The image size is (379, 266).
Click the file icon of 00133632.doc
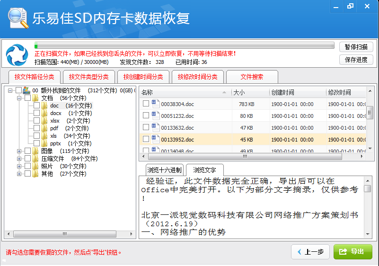(x=156, y=127)
